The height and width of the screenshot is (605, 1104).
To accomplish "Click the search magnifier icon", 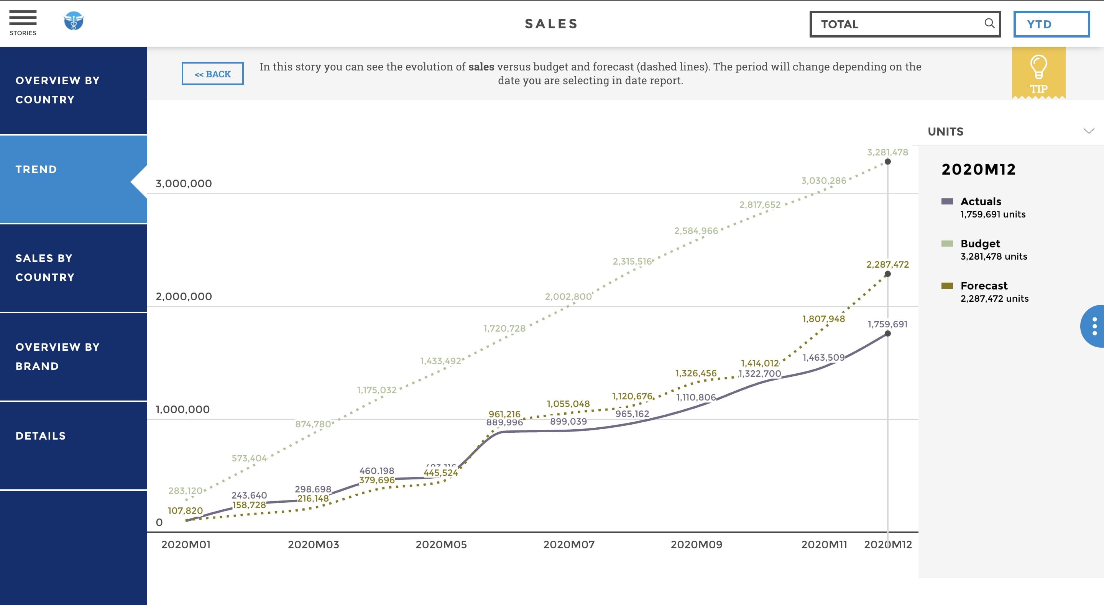I will pyautogui.click(x=989, y=24).
